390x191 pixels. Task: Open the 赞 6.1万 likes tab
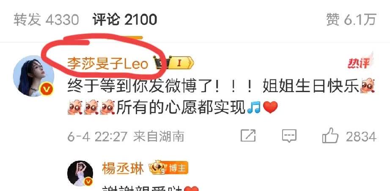351,19
